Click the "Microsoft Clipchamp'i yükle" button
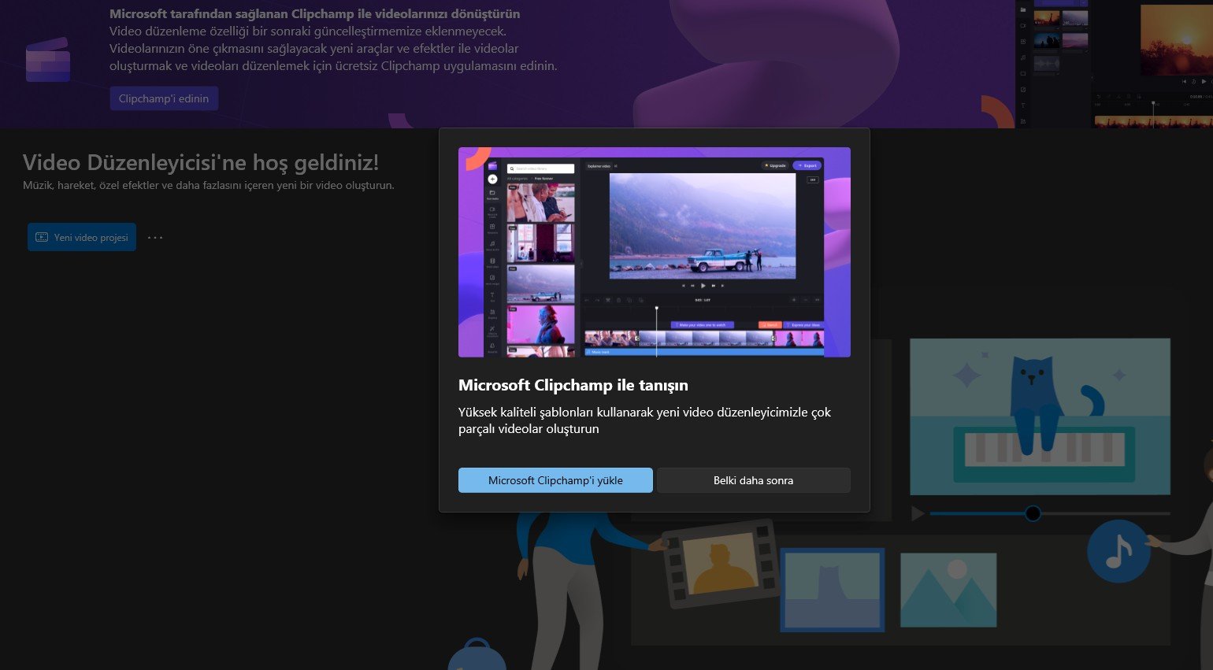This screenshot has width=1213, height=670. click(x=555, y=480)
